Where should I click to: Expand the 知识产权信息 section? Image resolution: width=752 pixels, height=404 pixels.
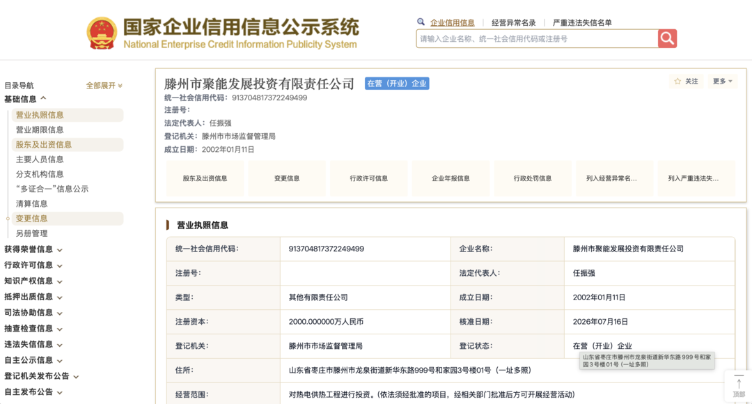pyautogui.click(x=33, y=281)
